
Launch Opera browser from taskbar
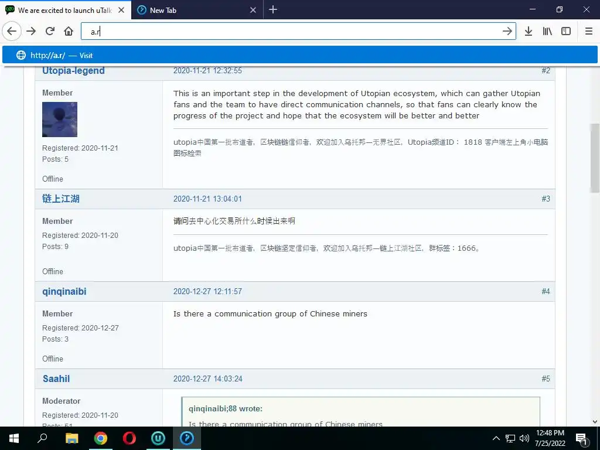pyautogui.click(x=129, y=438)
